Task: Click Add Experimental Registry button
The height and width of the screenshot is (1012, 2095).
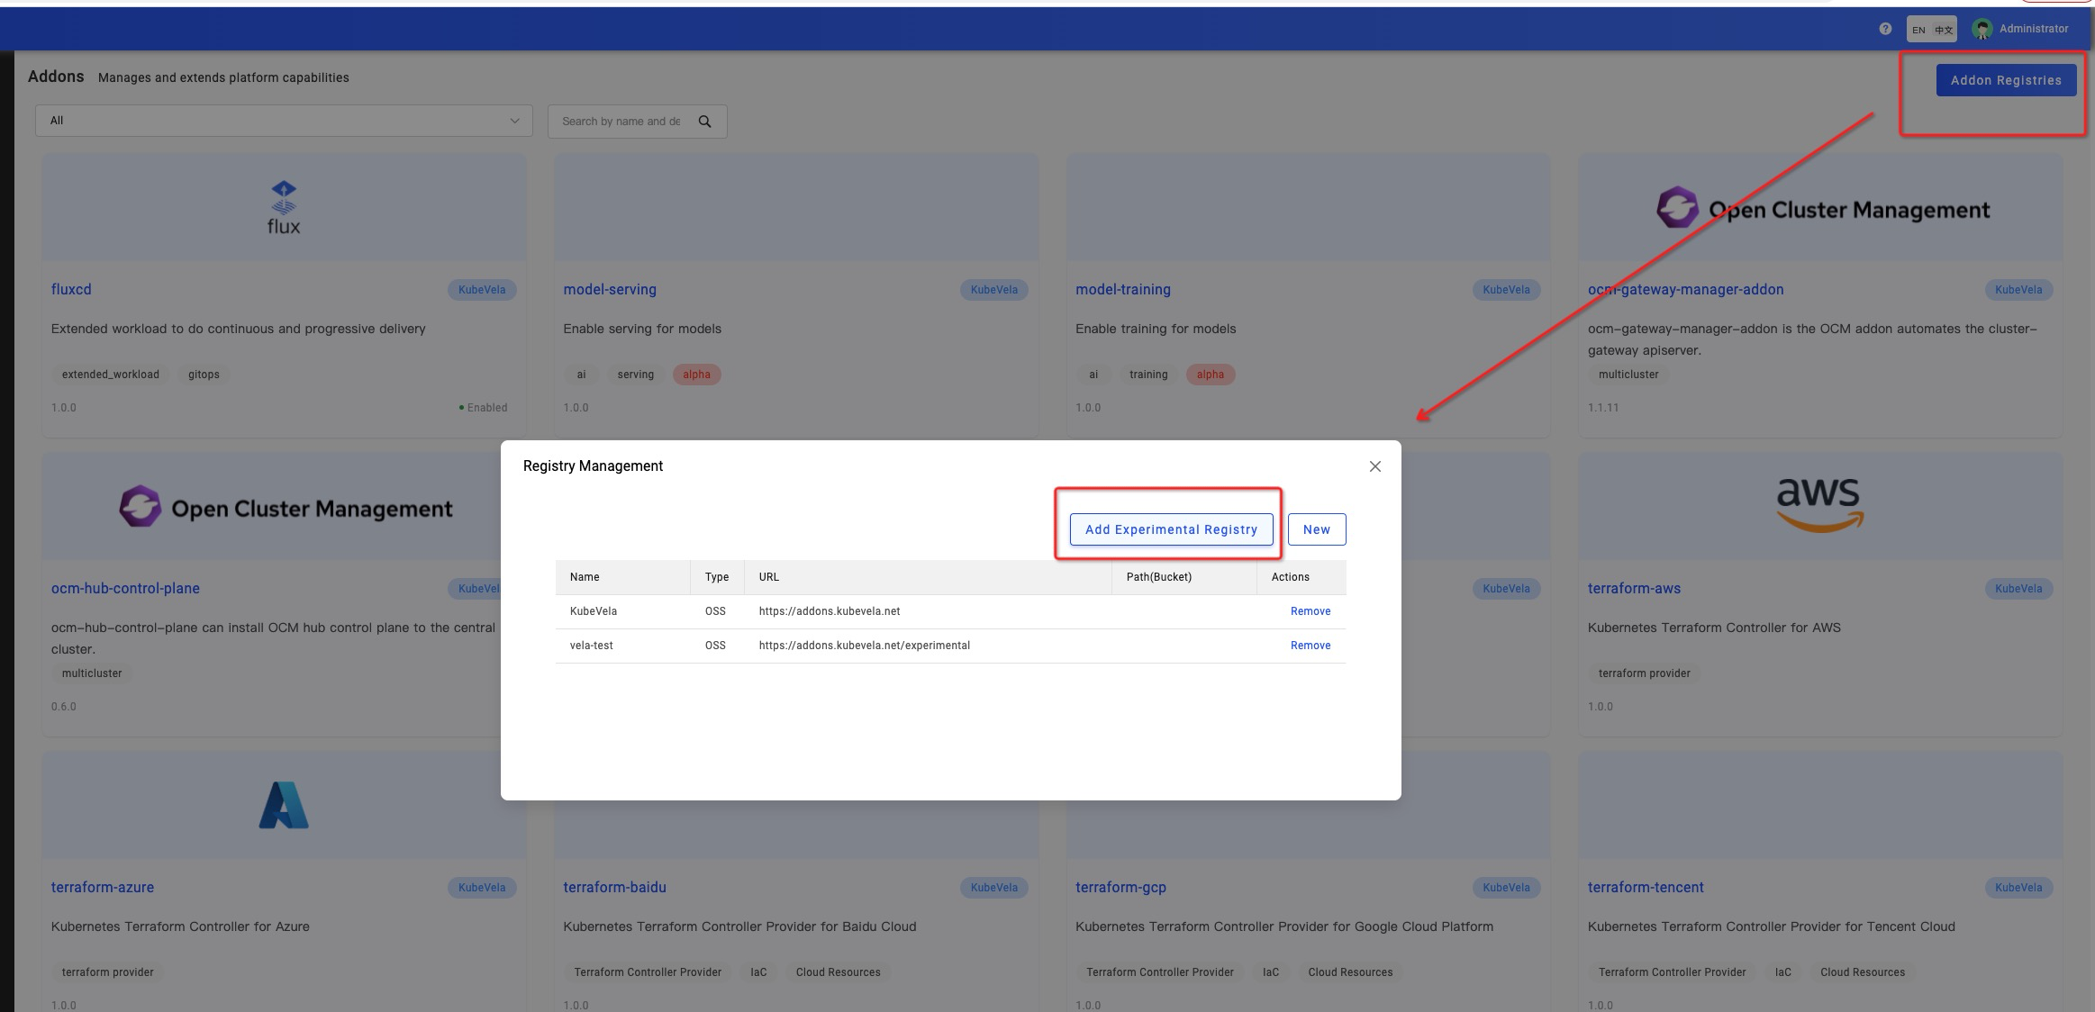Action: pyautogui.click(x=1171, y=529)
